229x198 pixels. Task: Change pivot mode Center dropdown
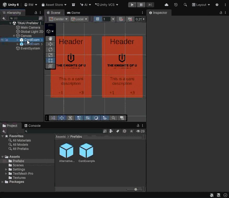click(58, 19)
